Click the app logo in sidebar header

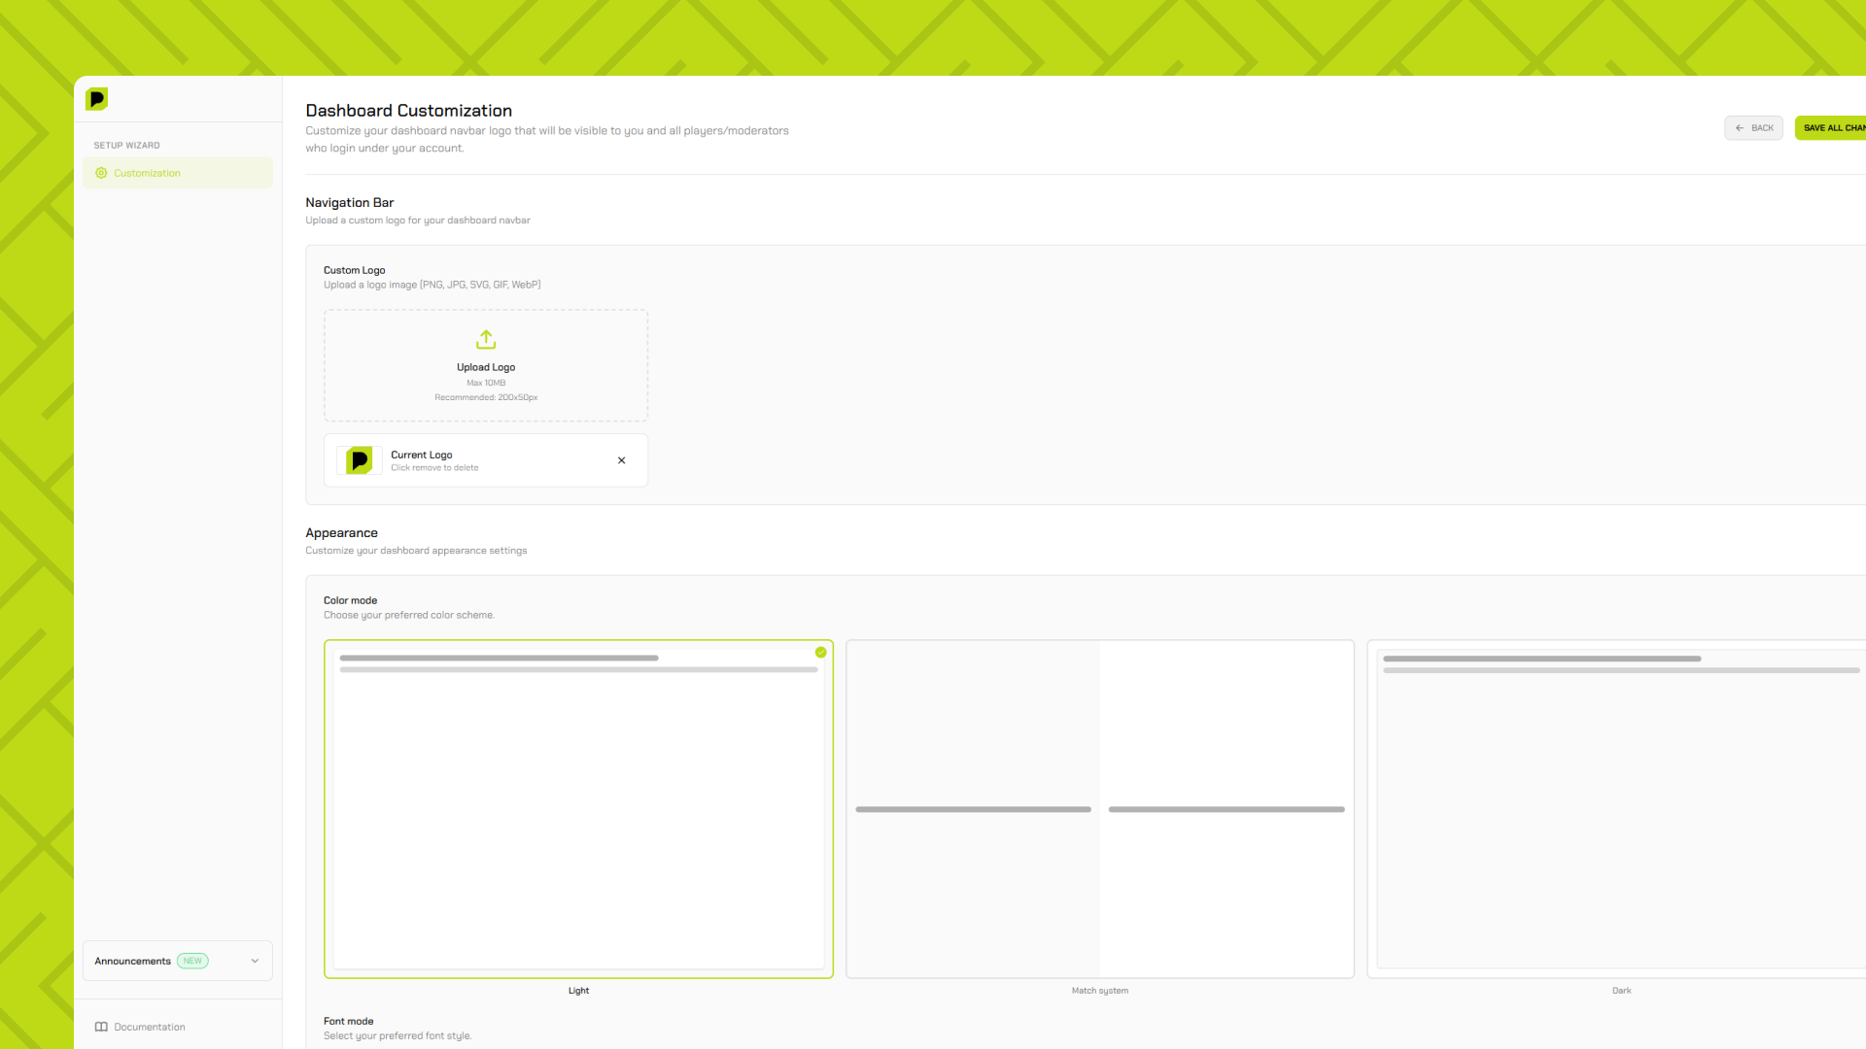click(96, 99)
